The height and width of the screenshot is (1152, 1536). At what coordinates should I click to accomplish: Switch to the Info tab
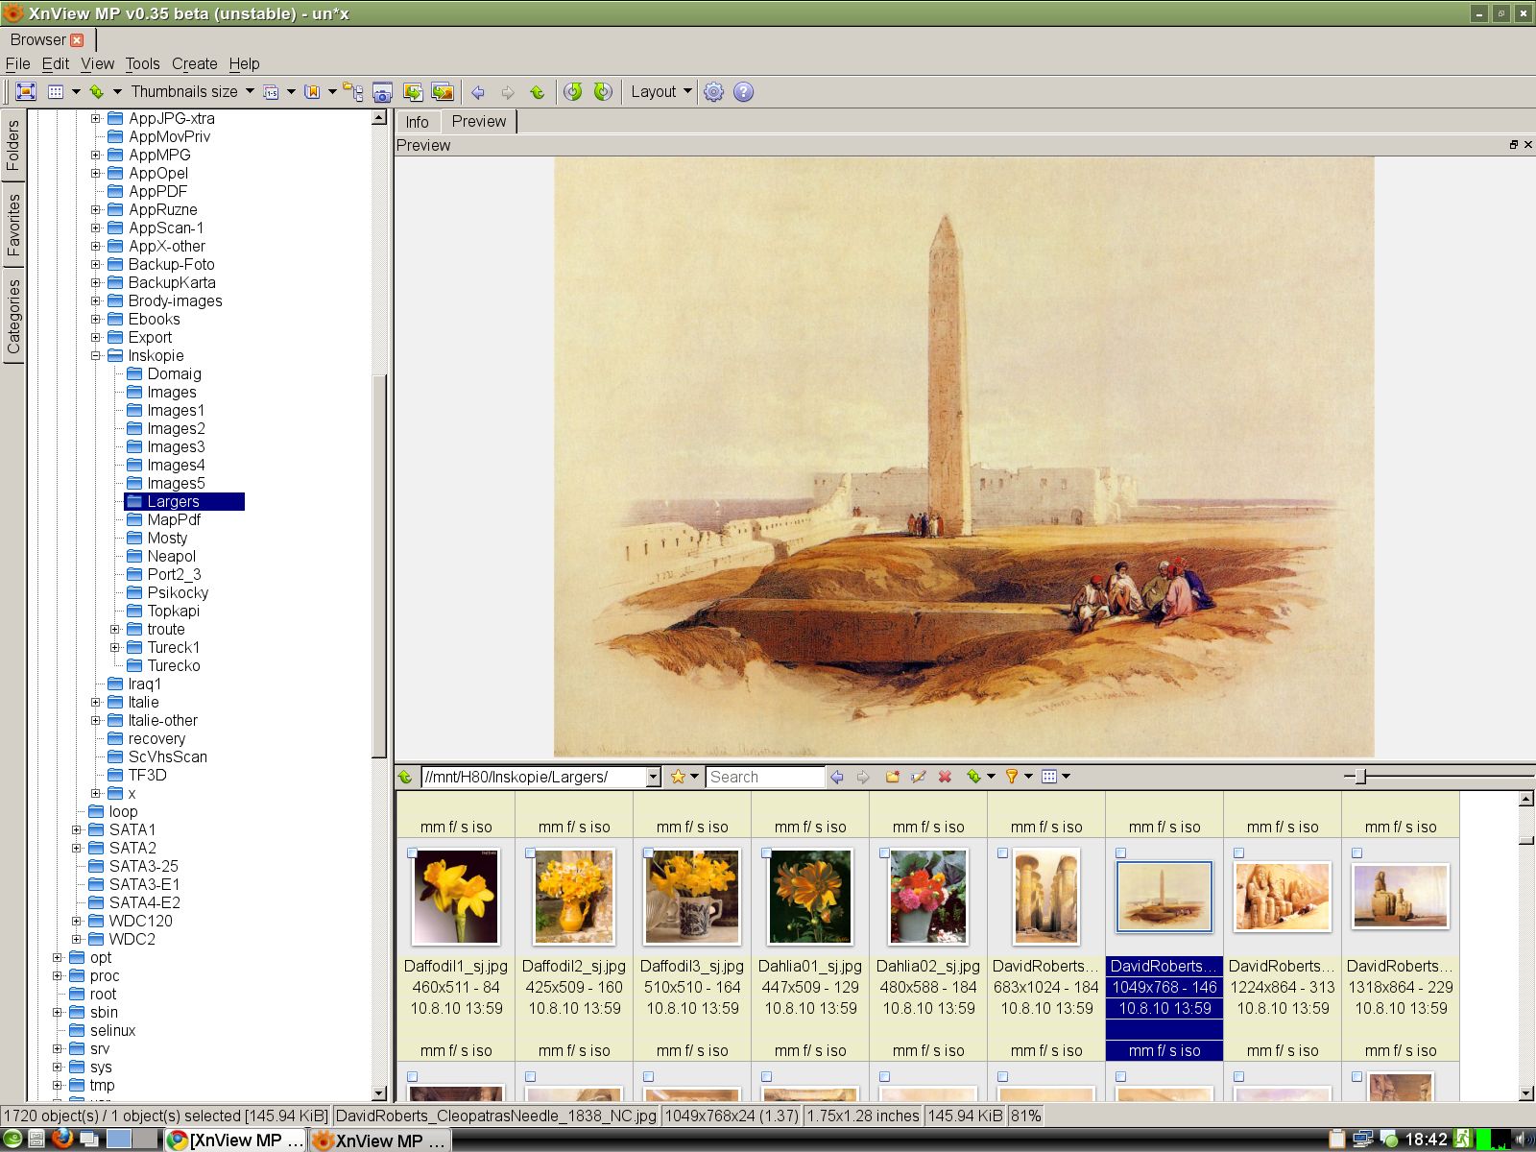click(x=417, y=122)
